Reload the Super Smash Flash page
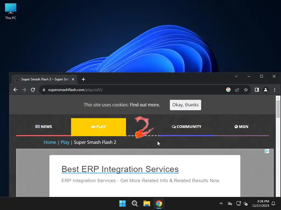 (x=33, y=90)
